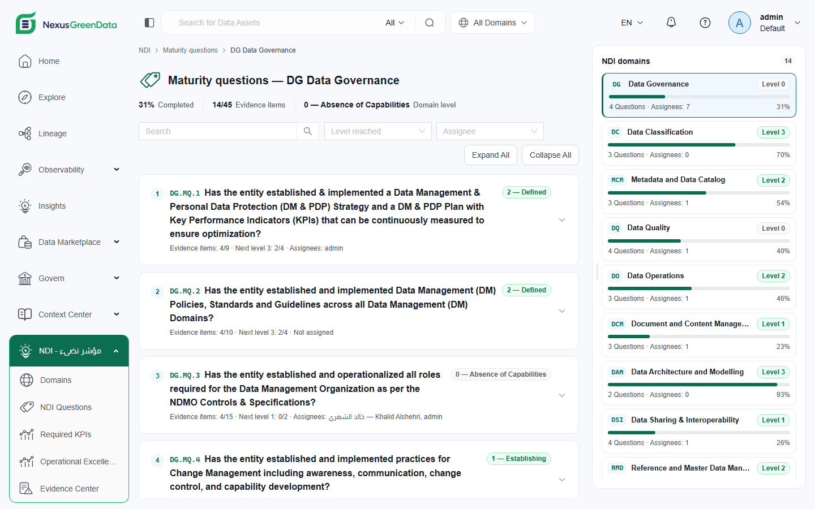
Task: Select Data Architecture and Modelling domain card
Action: pos(699,383)
